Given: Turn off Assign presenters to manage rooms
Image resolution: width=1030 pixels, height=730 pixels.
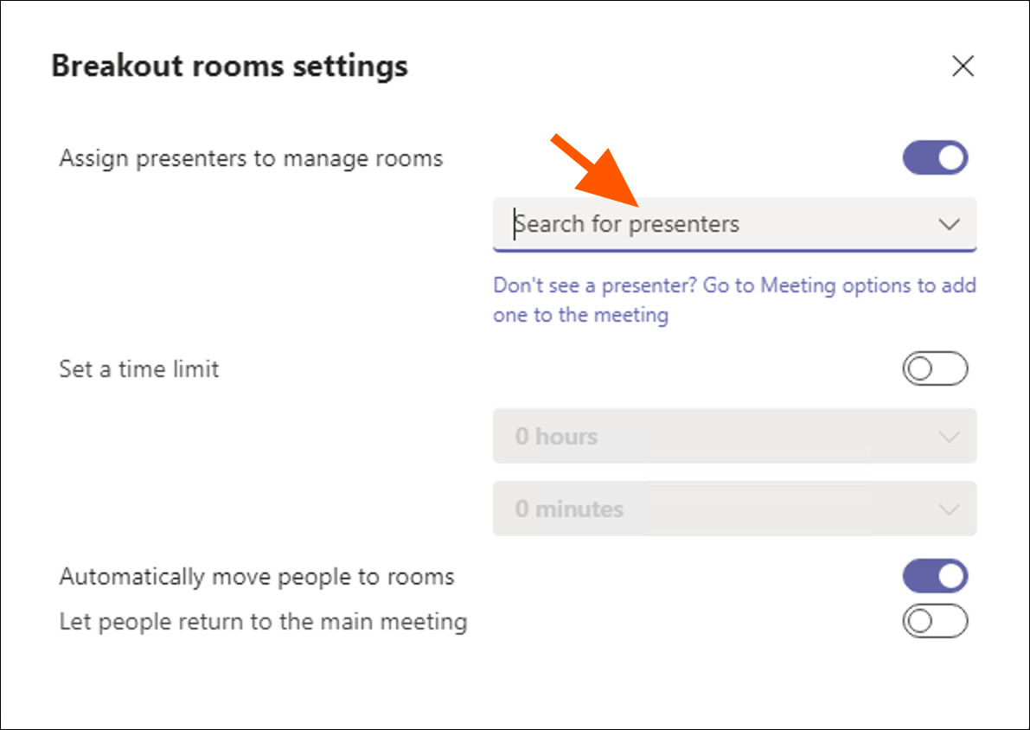Looking at the screenshot, I should [935, 158].
